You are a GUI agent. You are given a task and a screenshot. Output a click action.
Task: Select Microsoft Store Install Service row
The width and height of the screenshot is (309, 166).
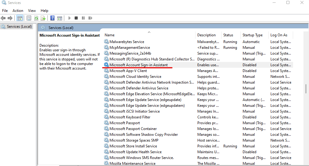coord(198,146)
